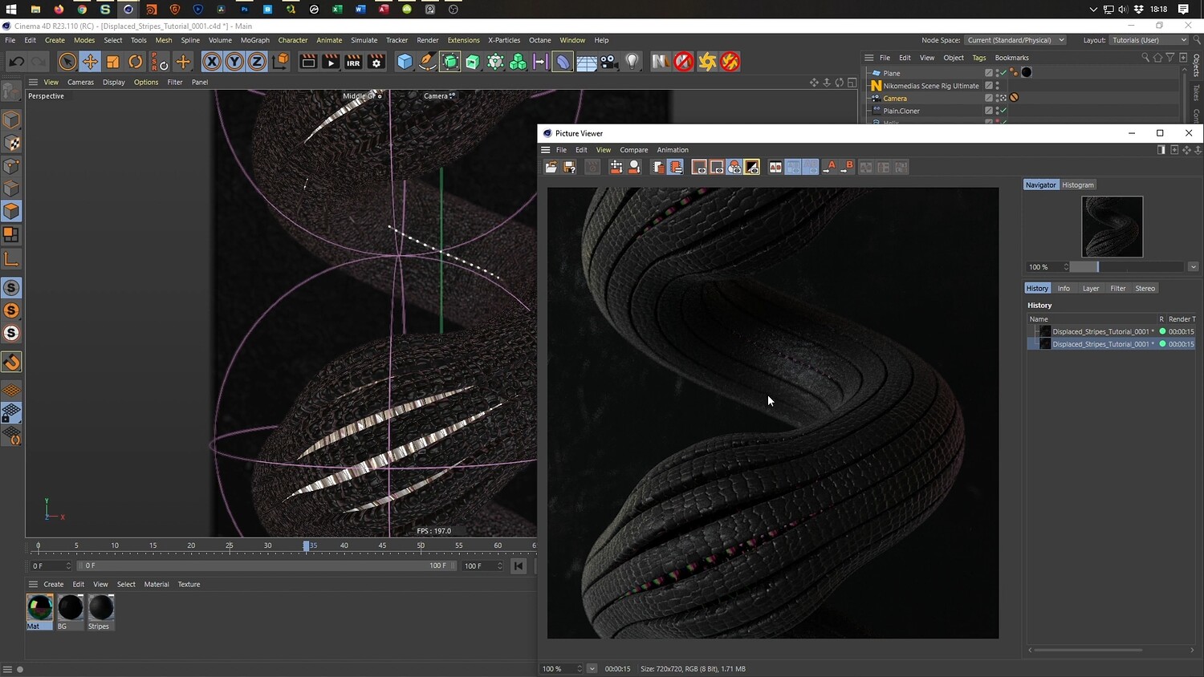
Task: Toggle Plane object's enable checkmark
Action: pos(1003,72)
